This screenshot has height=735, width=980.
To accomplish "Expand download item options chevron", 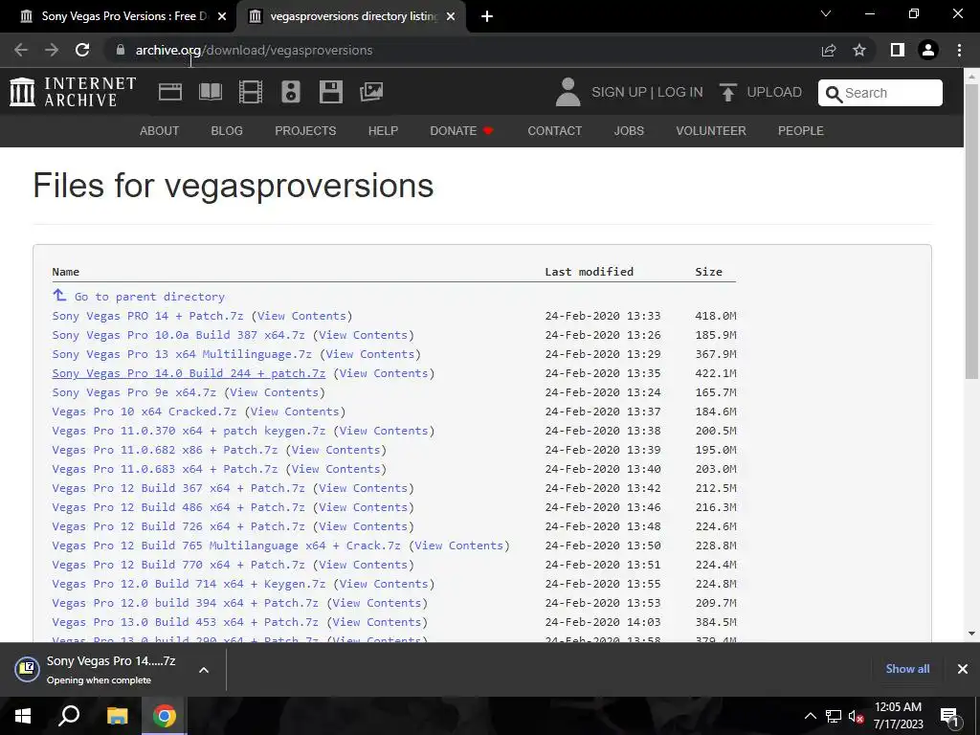I will (204, 669).
